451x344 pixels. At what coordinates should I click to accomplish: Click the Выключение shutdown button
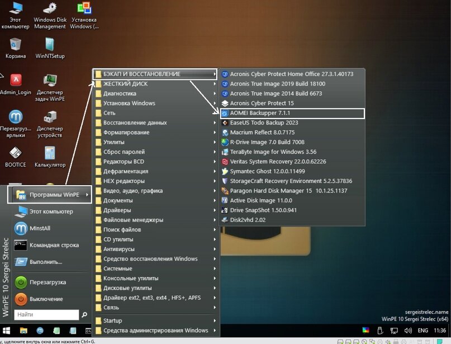click(51, 299)
